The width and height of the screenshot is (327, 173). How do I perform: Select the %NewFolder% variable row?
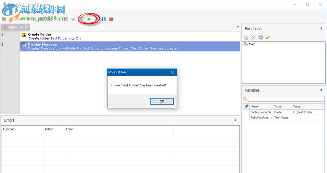click(284, 112)
